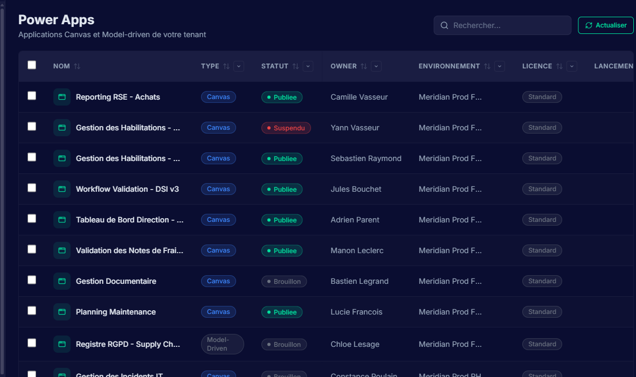This screenshot has width=636, height=377.
Task: Open the Validation des Notes de Frais app
Action: tap(129, 250)
